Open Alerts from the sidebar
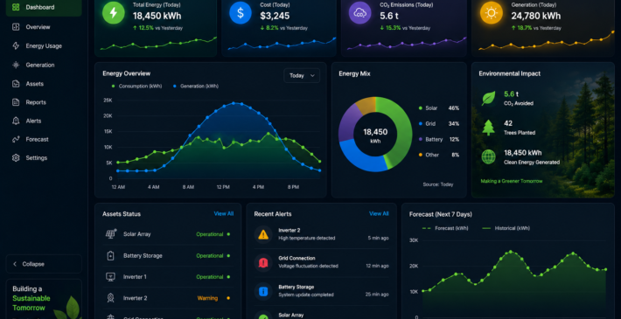Screen dimensions: 621x319 (44, 121)
